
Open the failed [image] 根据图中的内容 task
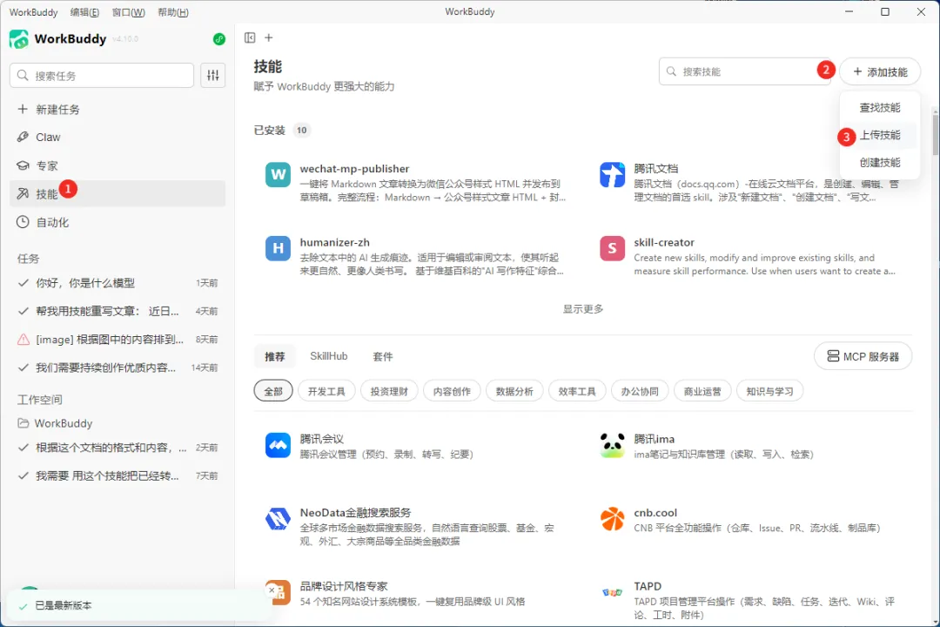coord(117,340)
